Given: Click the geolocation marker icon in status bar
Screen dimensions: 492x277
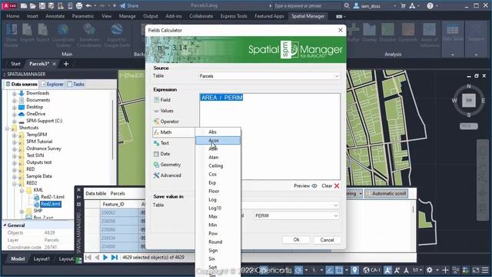Looking at the screenshot, I should tap(354, 270).
